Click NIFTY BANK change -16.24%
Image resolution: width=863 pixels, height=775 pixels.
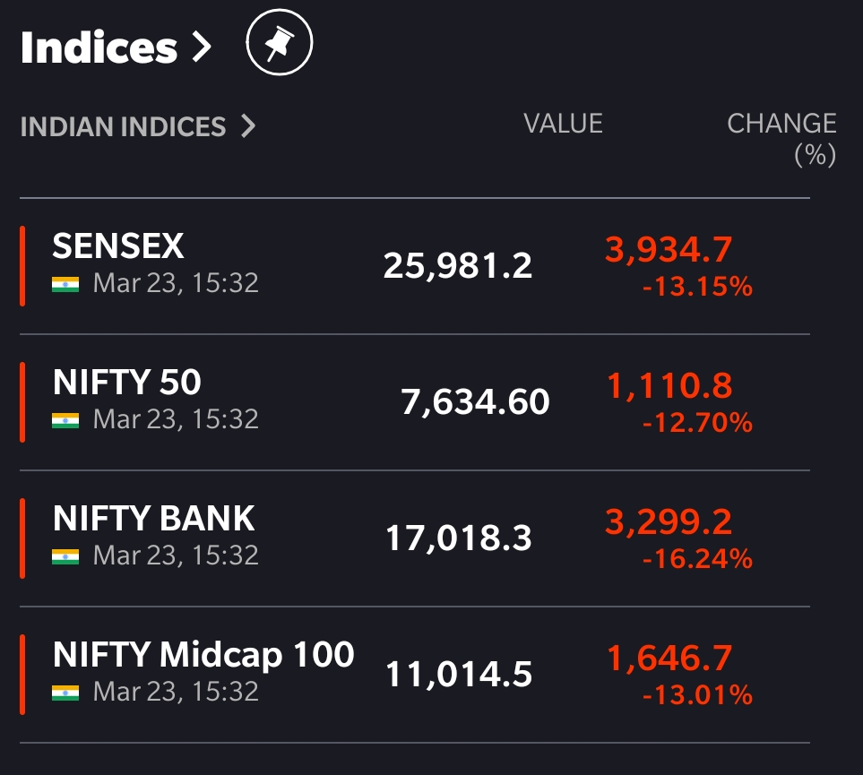pyautogui.click(x=697, y=559)
